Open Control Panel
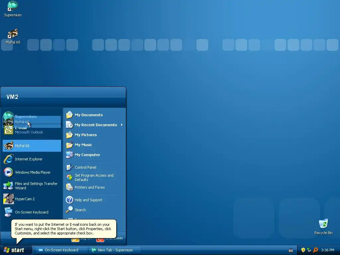The height and width of the screenshot is (255, 340). coord(94,167)
